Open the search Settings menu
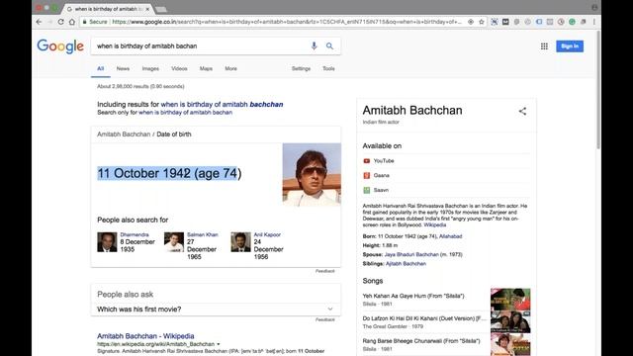633x356 pixels. coord(301,68)
